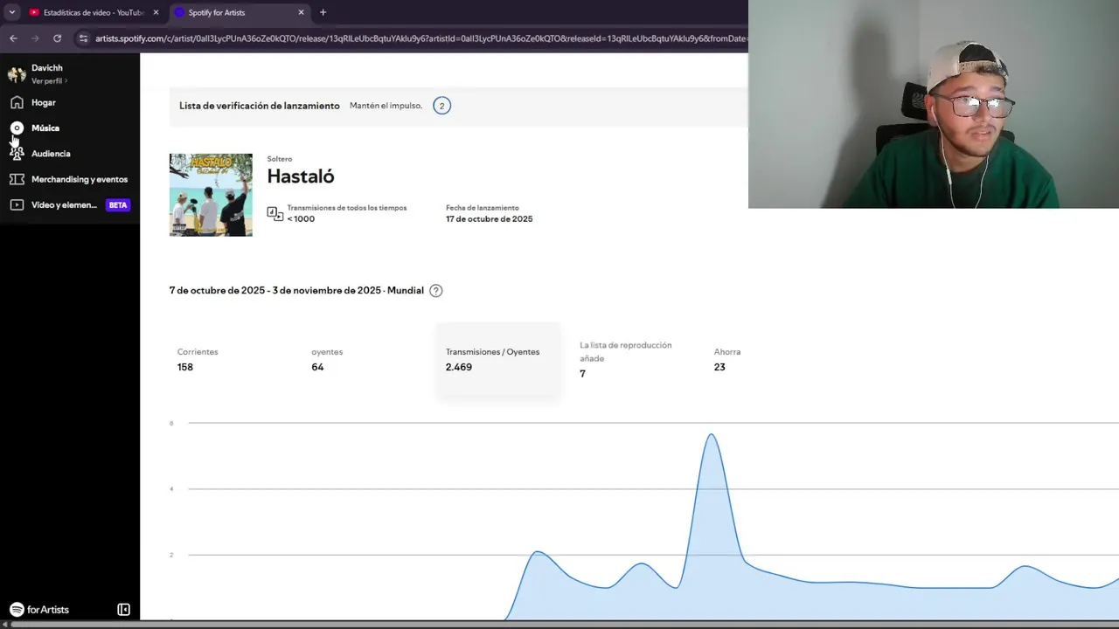Click the browser back arrow
The width and height of the screenshot is (1119, 629).
[13, 38]
